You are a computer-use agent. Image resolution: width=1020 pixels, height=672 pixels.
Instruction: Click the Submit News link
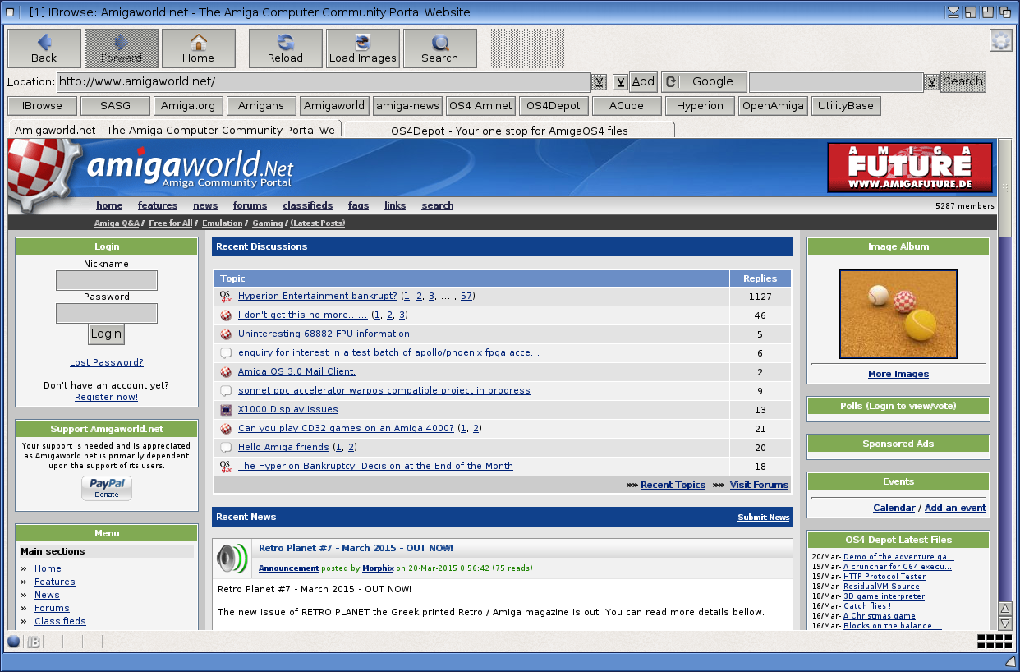pyautogui.click(x=763, y=518)
